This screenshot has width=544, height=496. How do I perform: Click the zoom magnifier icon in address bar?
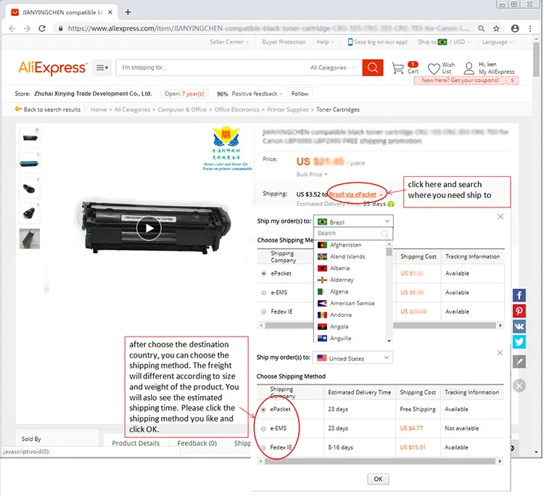point(481,28)
